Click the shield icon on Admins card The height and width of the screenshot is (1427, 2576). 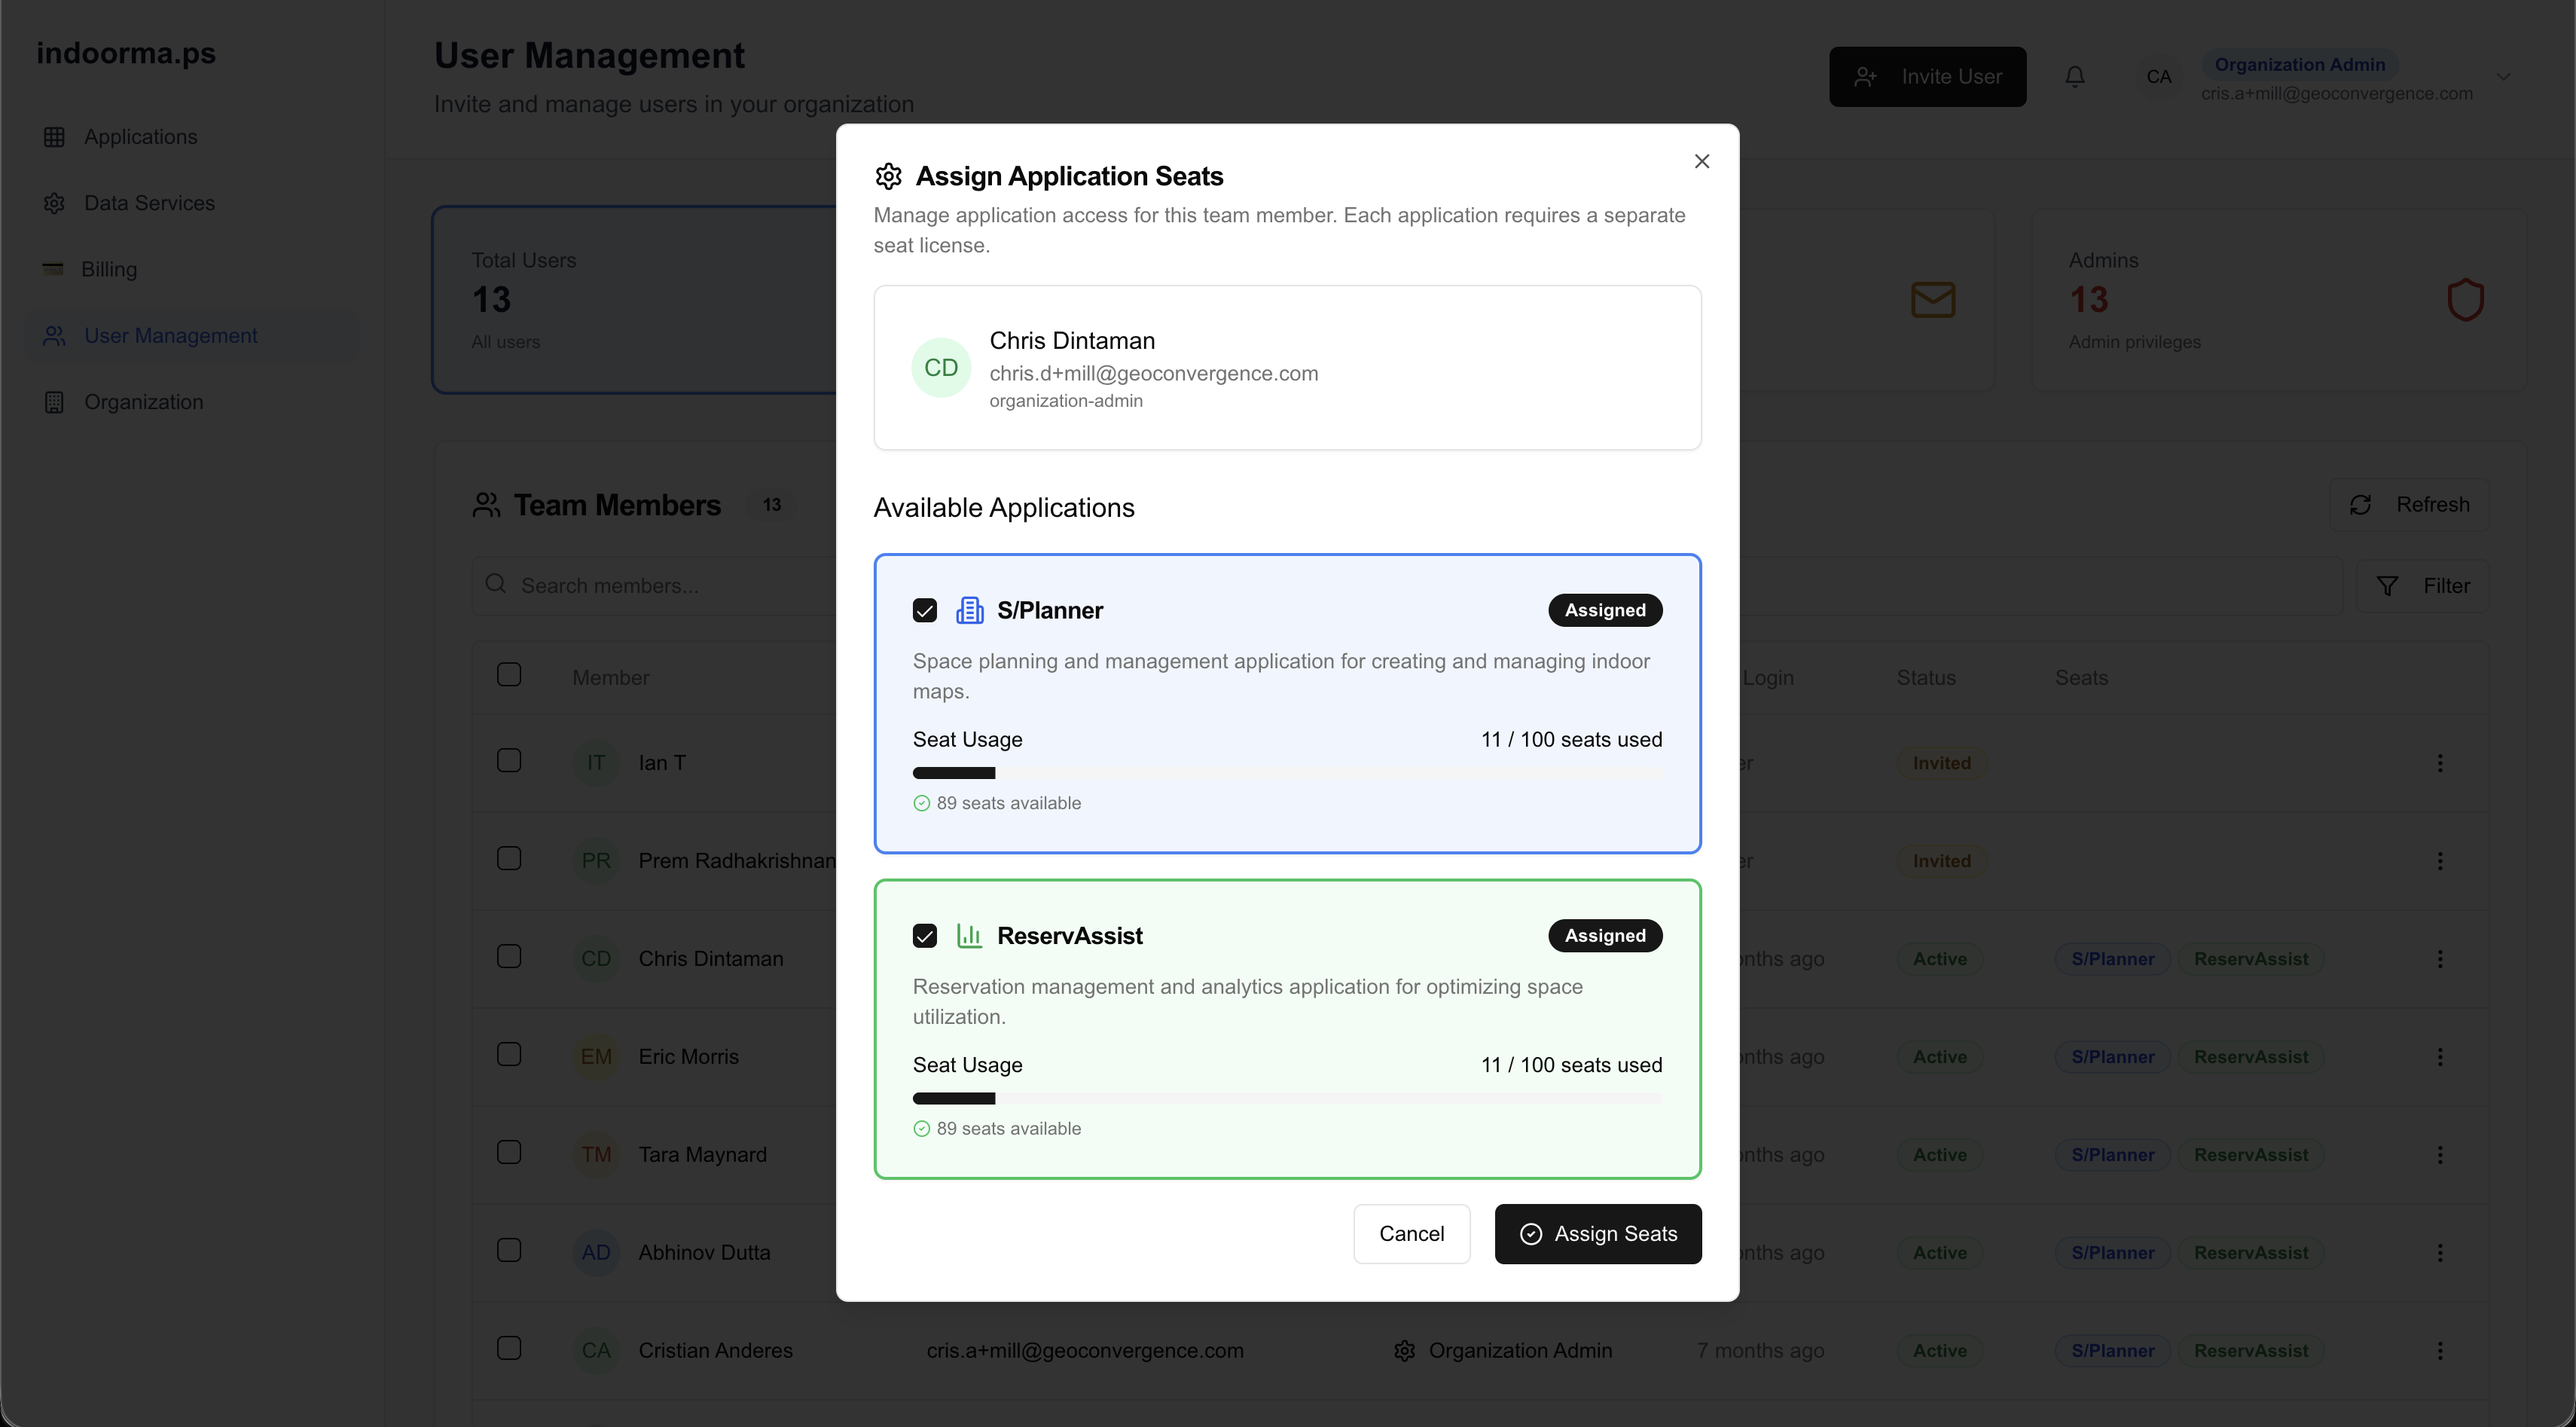(2465, 300)
